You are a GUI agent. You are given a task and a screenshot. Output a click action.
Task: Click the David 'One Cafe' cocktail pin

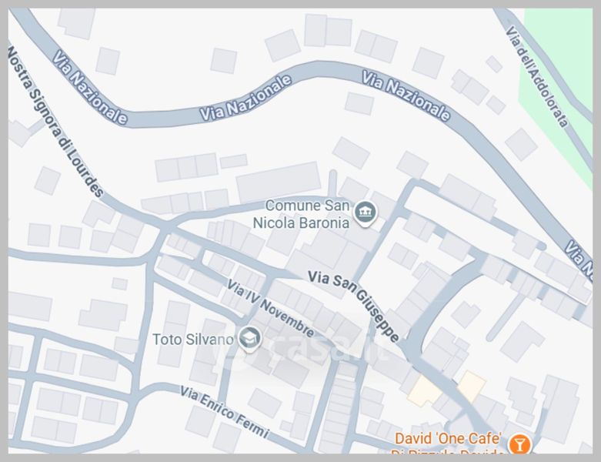(x=519, y=444)
